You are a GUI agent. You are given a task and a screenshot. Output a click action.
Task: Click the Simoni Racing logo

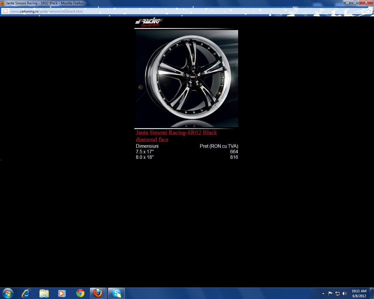point(149,22)
